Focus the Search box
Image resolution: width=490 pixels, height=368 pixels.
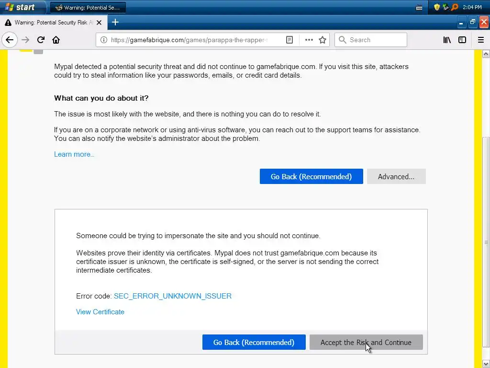coord(371,40)
